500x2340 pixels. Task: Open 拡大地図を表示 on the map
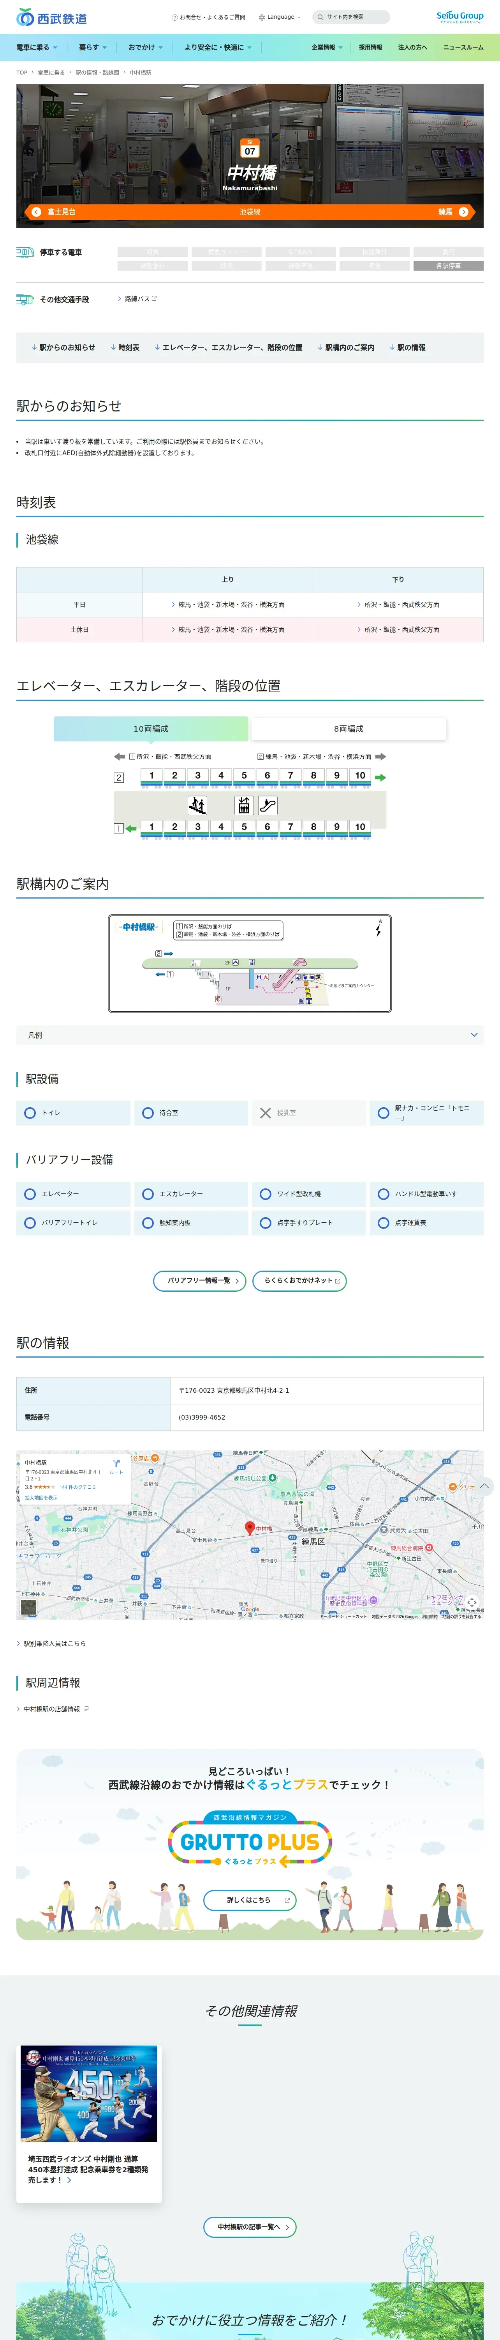coord(41,1498)
